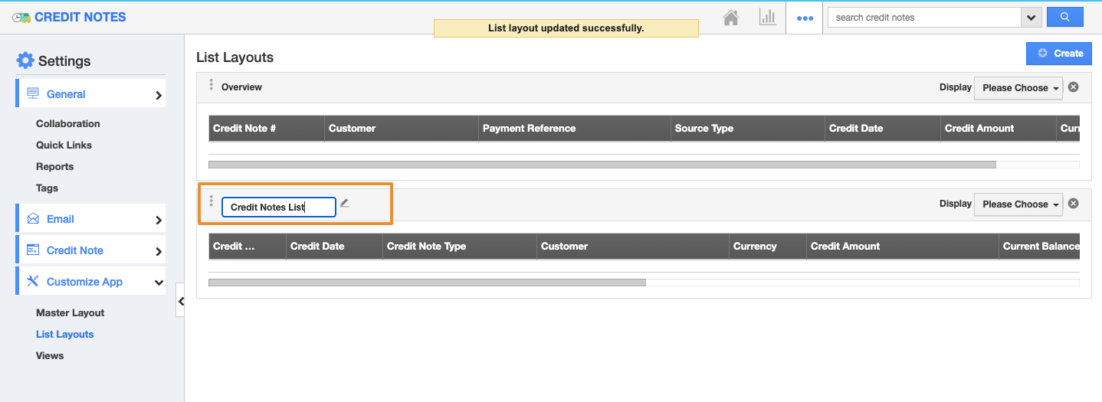The image size is (1102, 402).
Task: Open Display dropdown for Credit Notes List
Action: (1018, 204)
